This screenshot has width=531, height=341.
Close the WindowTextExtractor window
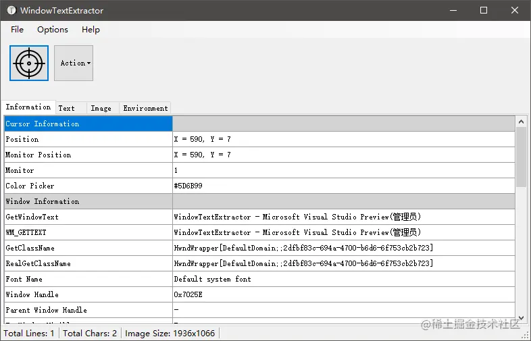tap(515, 11)
